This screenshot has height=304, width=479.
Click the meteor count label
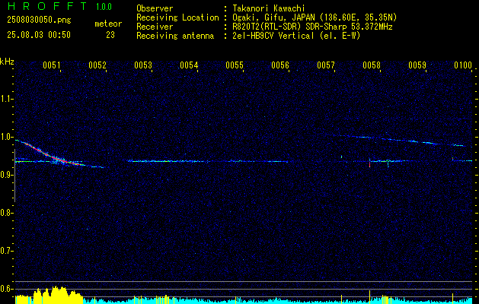pyautogui.click(x=108, y=24)
